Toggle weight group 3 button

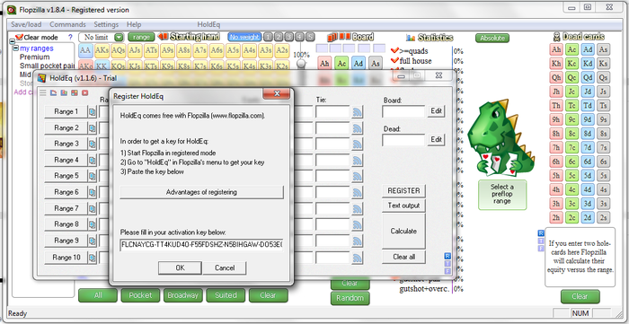pos(289,37)
